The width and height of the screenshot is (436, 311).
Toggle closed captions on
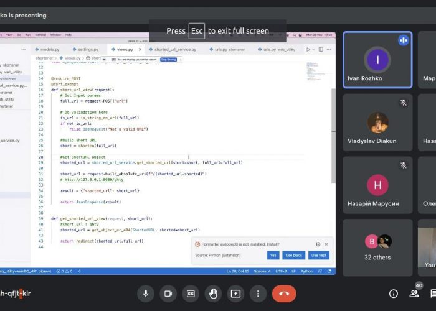191,294
